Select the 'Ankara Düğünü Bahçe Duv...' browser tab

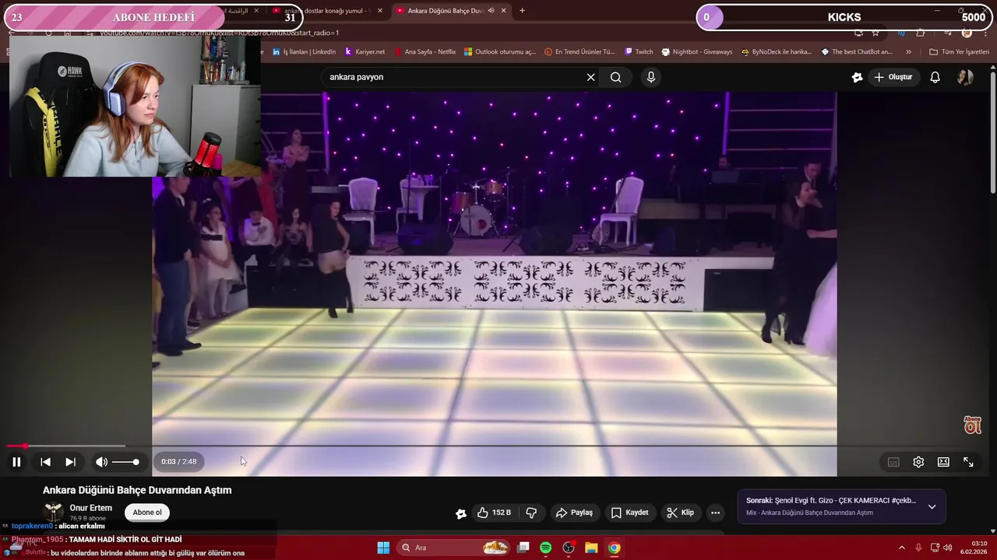coord(446,11)
